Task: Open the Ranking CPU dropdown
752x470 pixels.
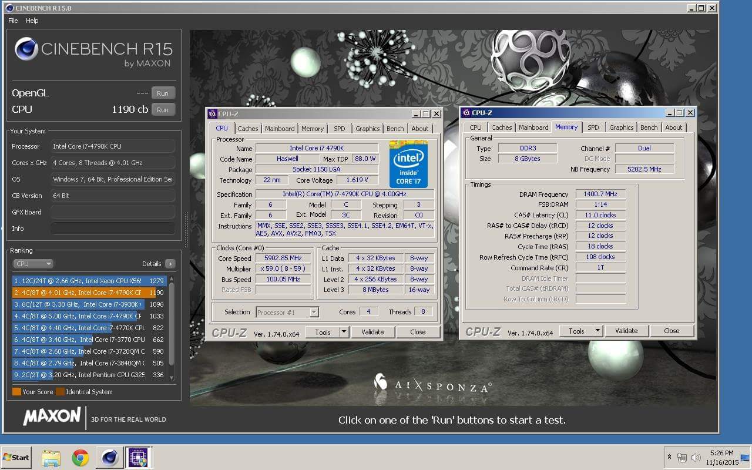Action: coord(32,264)
